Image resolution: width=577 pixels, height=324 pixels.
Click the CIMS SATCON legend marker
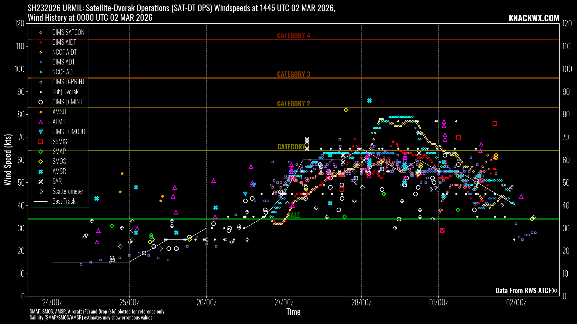pyautogui.click(x=41, y=32)
